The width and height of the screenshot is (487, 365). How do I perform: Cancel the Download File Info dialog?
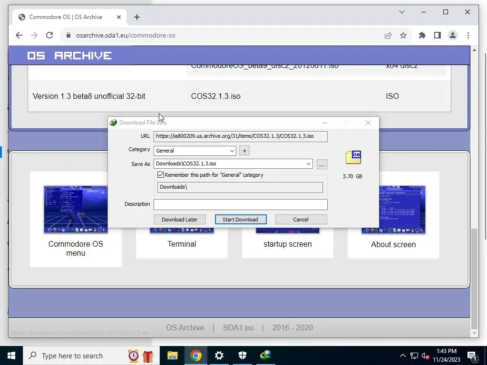[x=301, y=220]
